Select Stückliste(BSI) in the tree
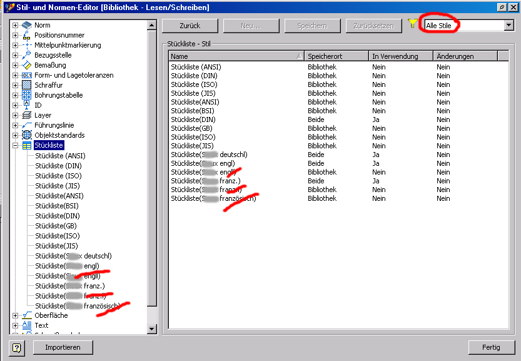Screen dimensions: 521x361 57,206
